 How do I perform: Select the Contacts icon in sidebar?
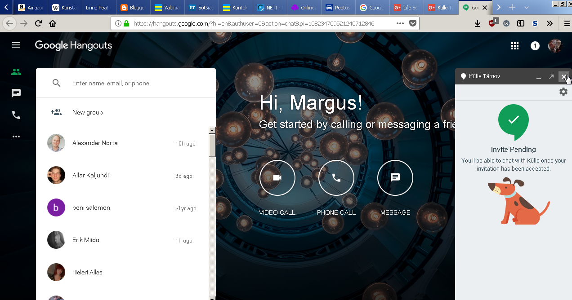click(x=16, y=72)
